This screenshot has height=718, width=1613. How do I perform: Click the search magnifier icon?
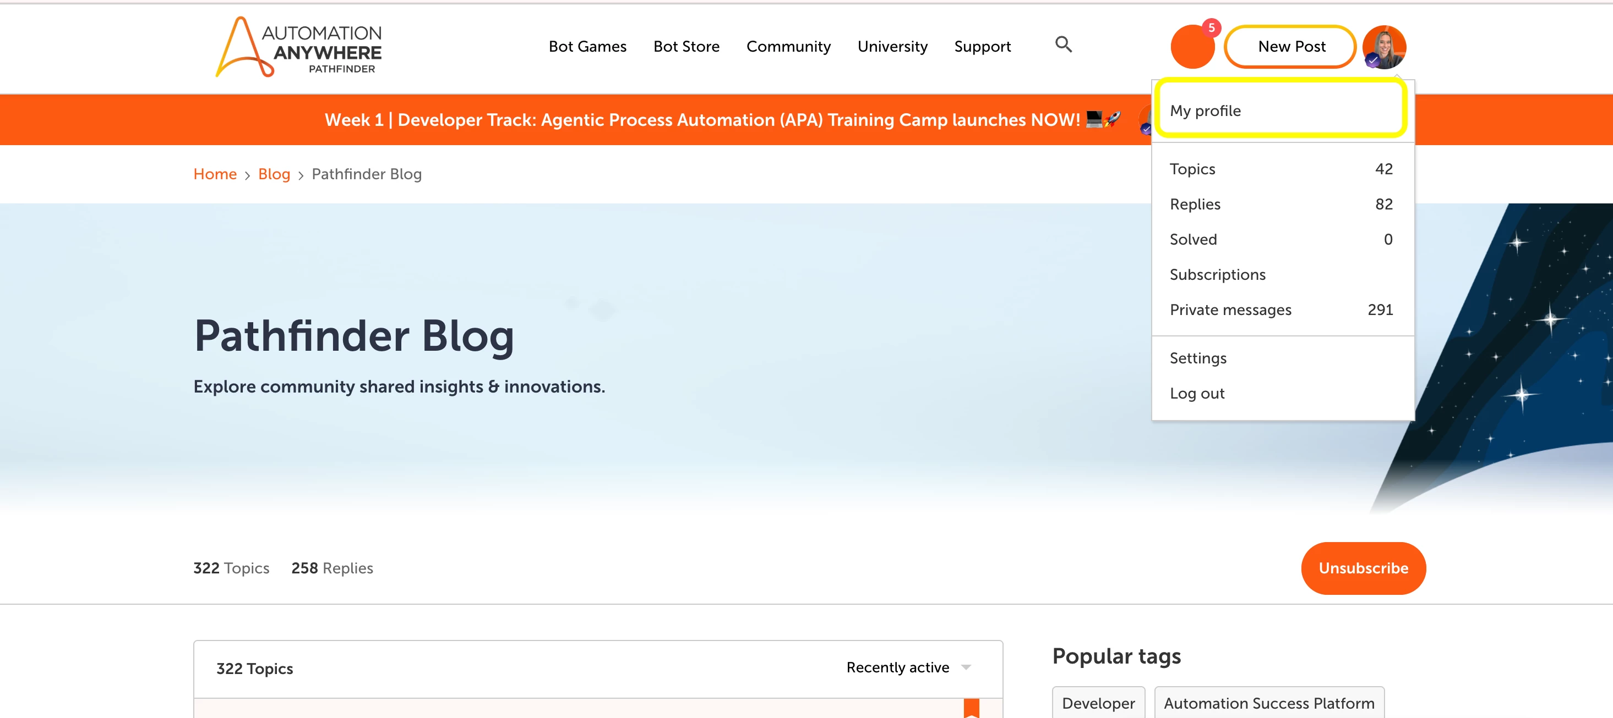[1063, 45]
